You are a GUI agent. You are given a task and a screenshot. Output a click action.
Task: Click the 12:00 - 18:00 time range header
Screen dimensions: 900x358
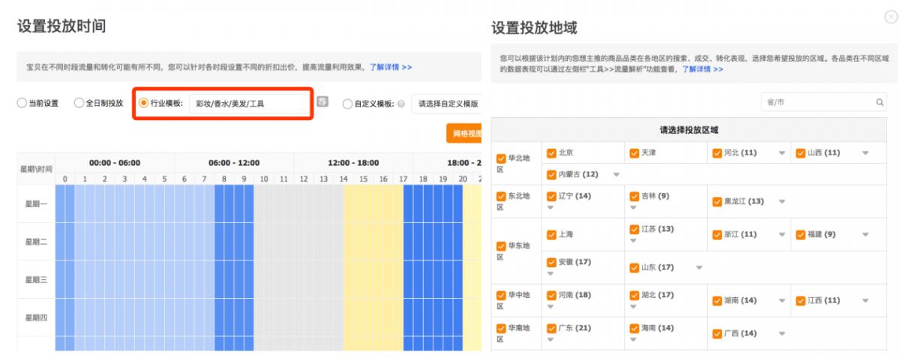click(x=353, y=163)
